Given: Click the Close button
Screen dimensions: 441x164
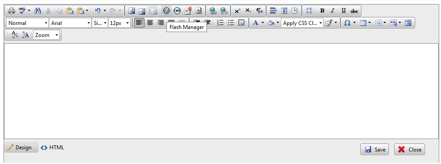Looking at the screenshot, I should coord(409,149).
